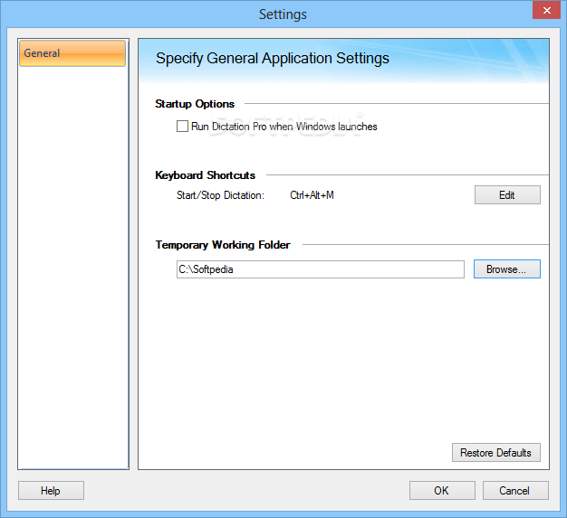This screenshot has height=518, width=567.
Task: Click the Temporary Working Folder path field
Action: point(321,269)
